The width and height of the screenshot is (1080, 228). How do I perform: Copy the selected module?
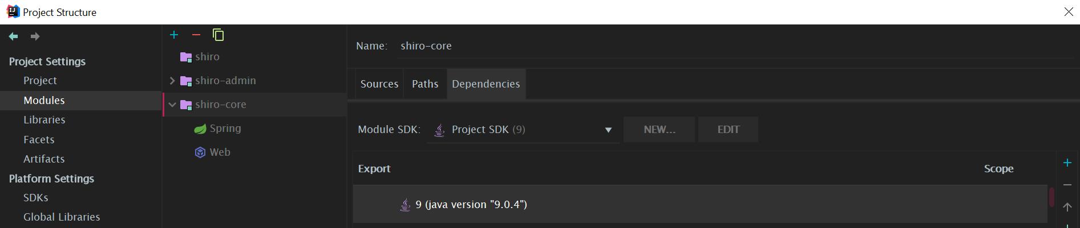(218, 35)
